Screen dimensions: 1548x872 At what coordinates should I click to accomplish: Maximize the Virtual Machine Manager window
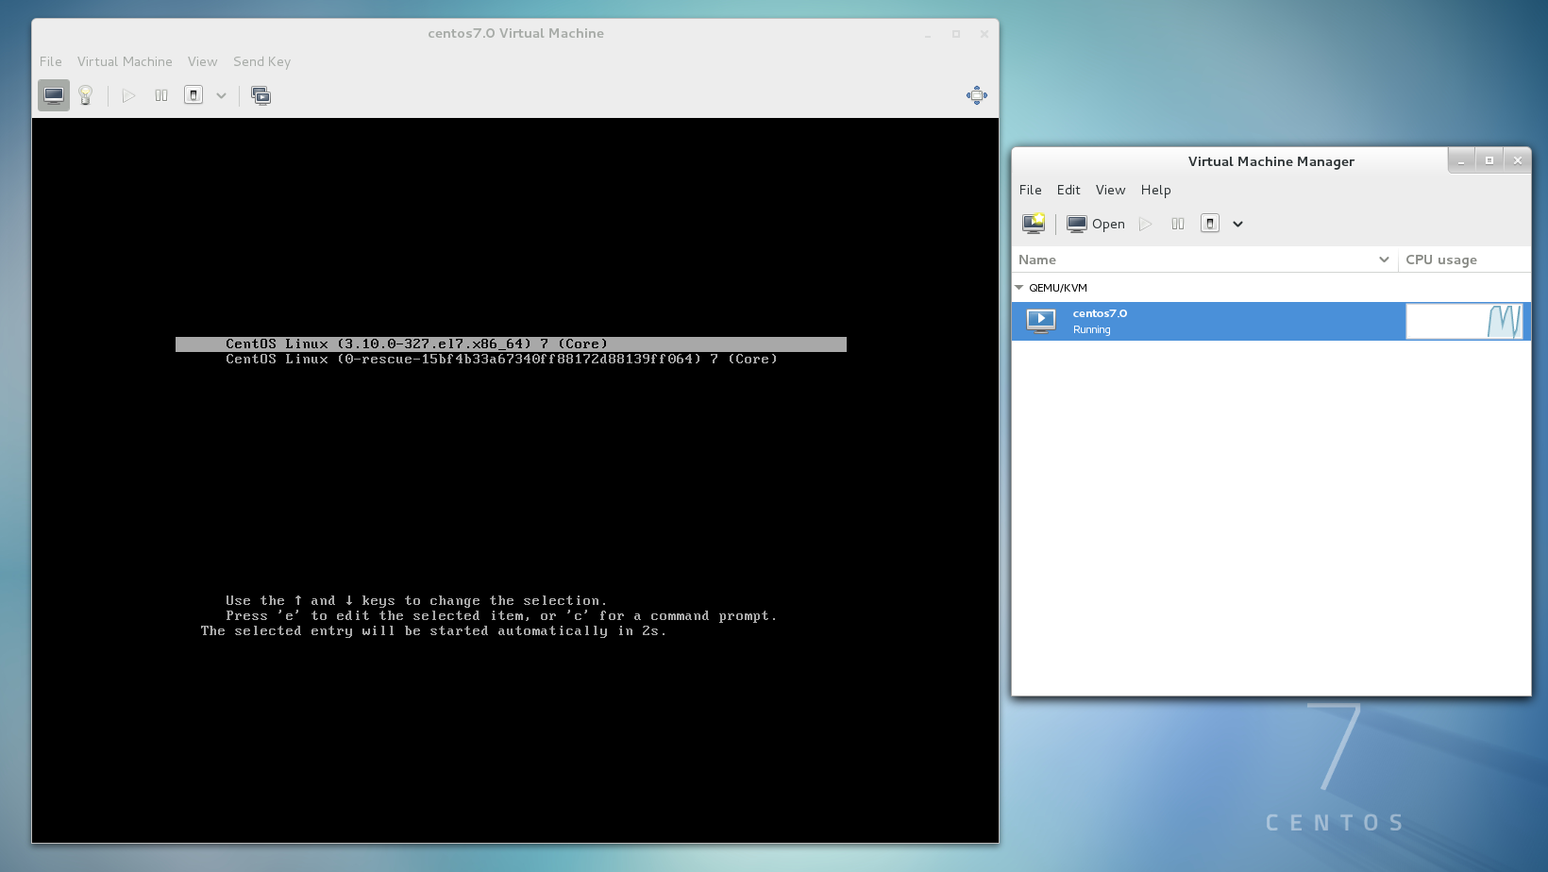(x=1489, y=161)
